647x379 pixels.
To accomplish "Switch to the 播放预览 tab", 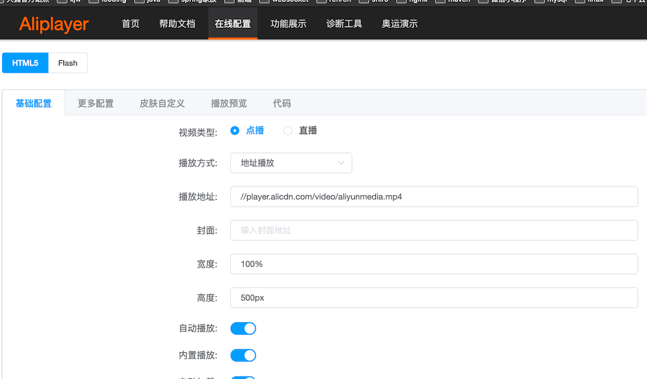I will tap(229, 103).
